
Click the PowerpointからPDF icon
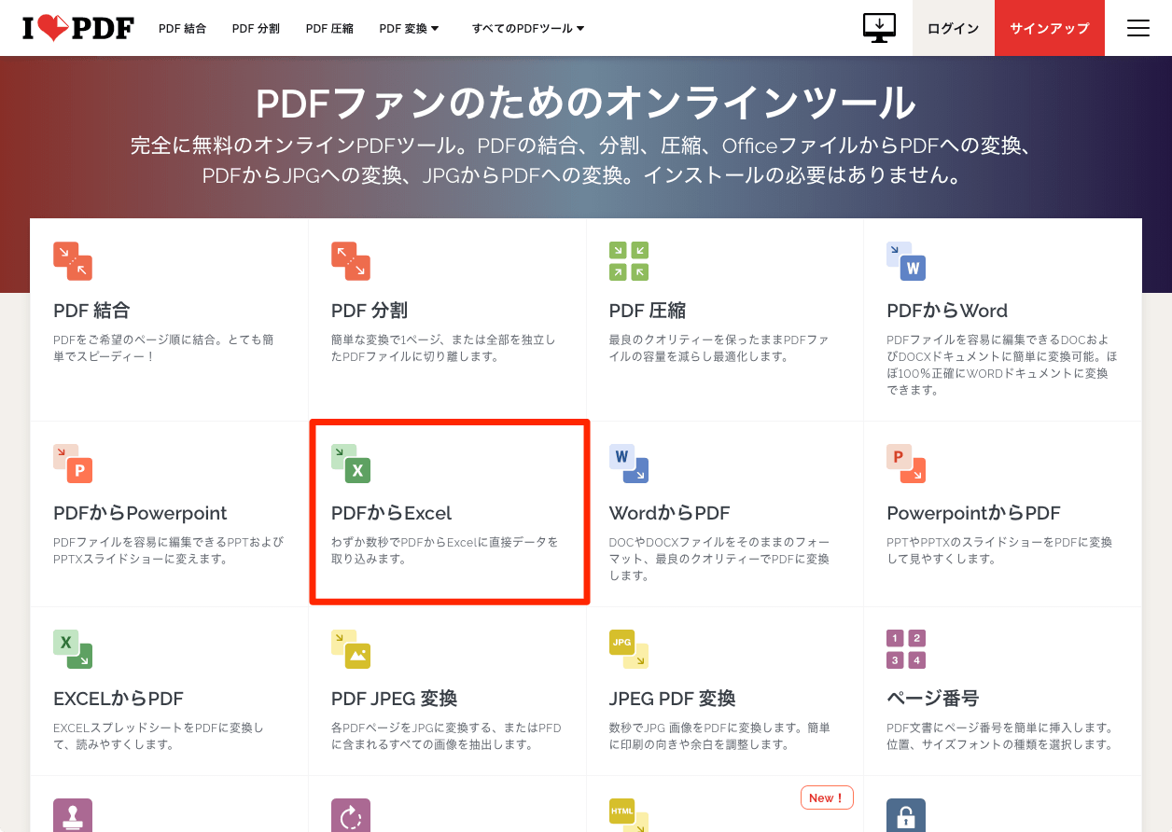[906, 464]
